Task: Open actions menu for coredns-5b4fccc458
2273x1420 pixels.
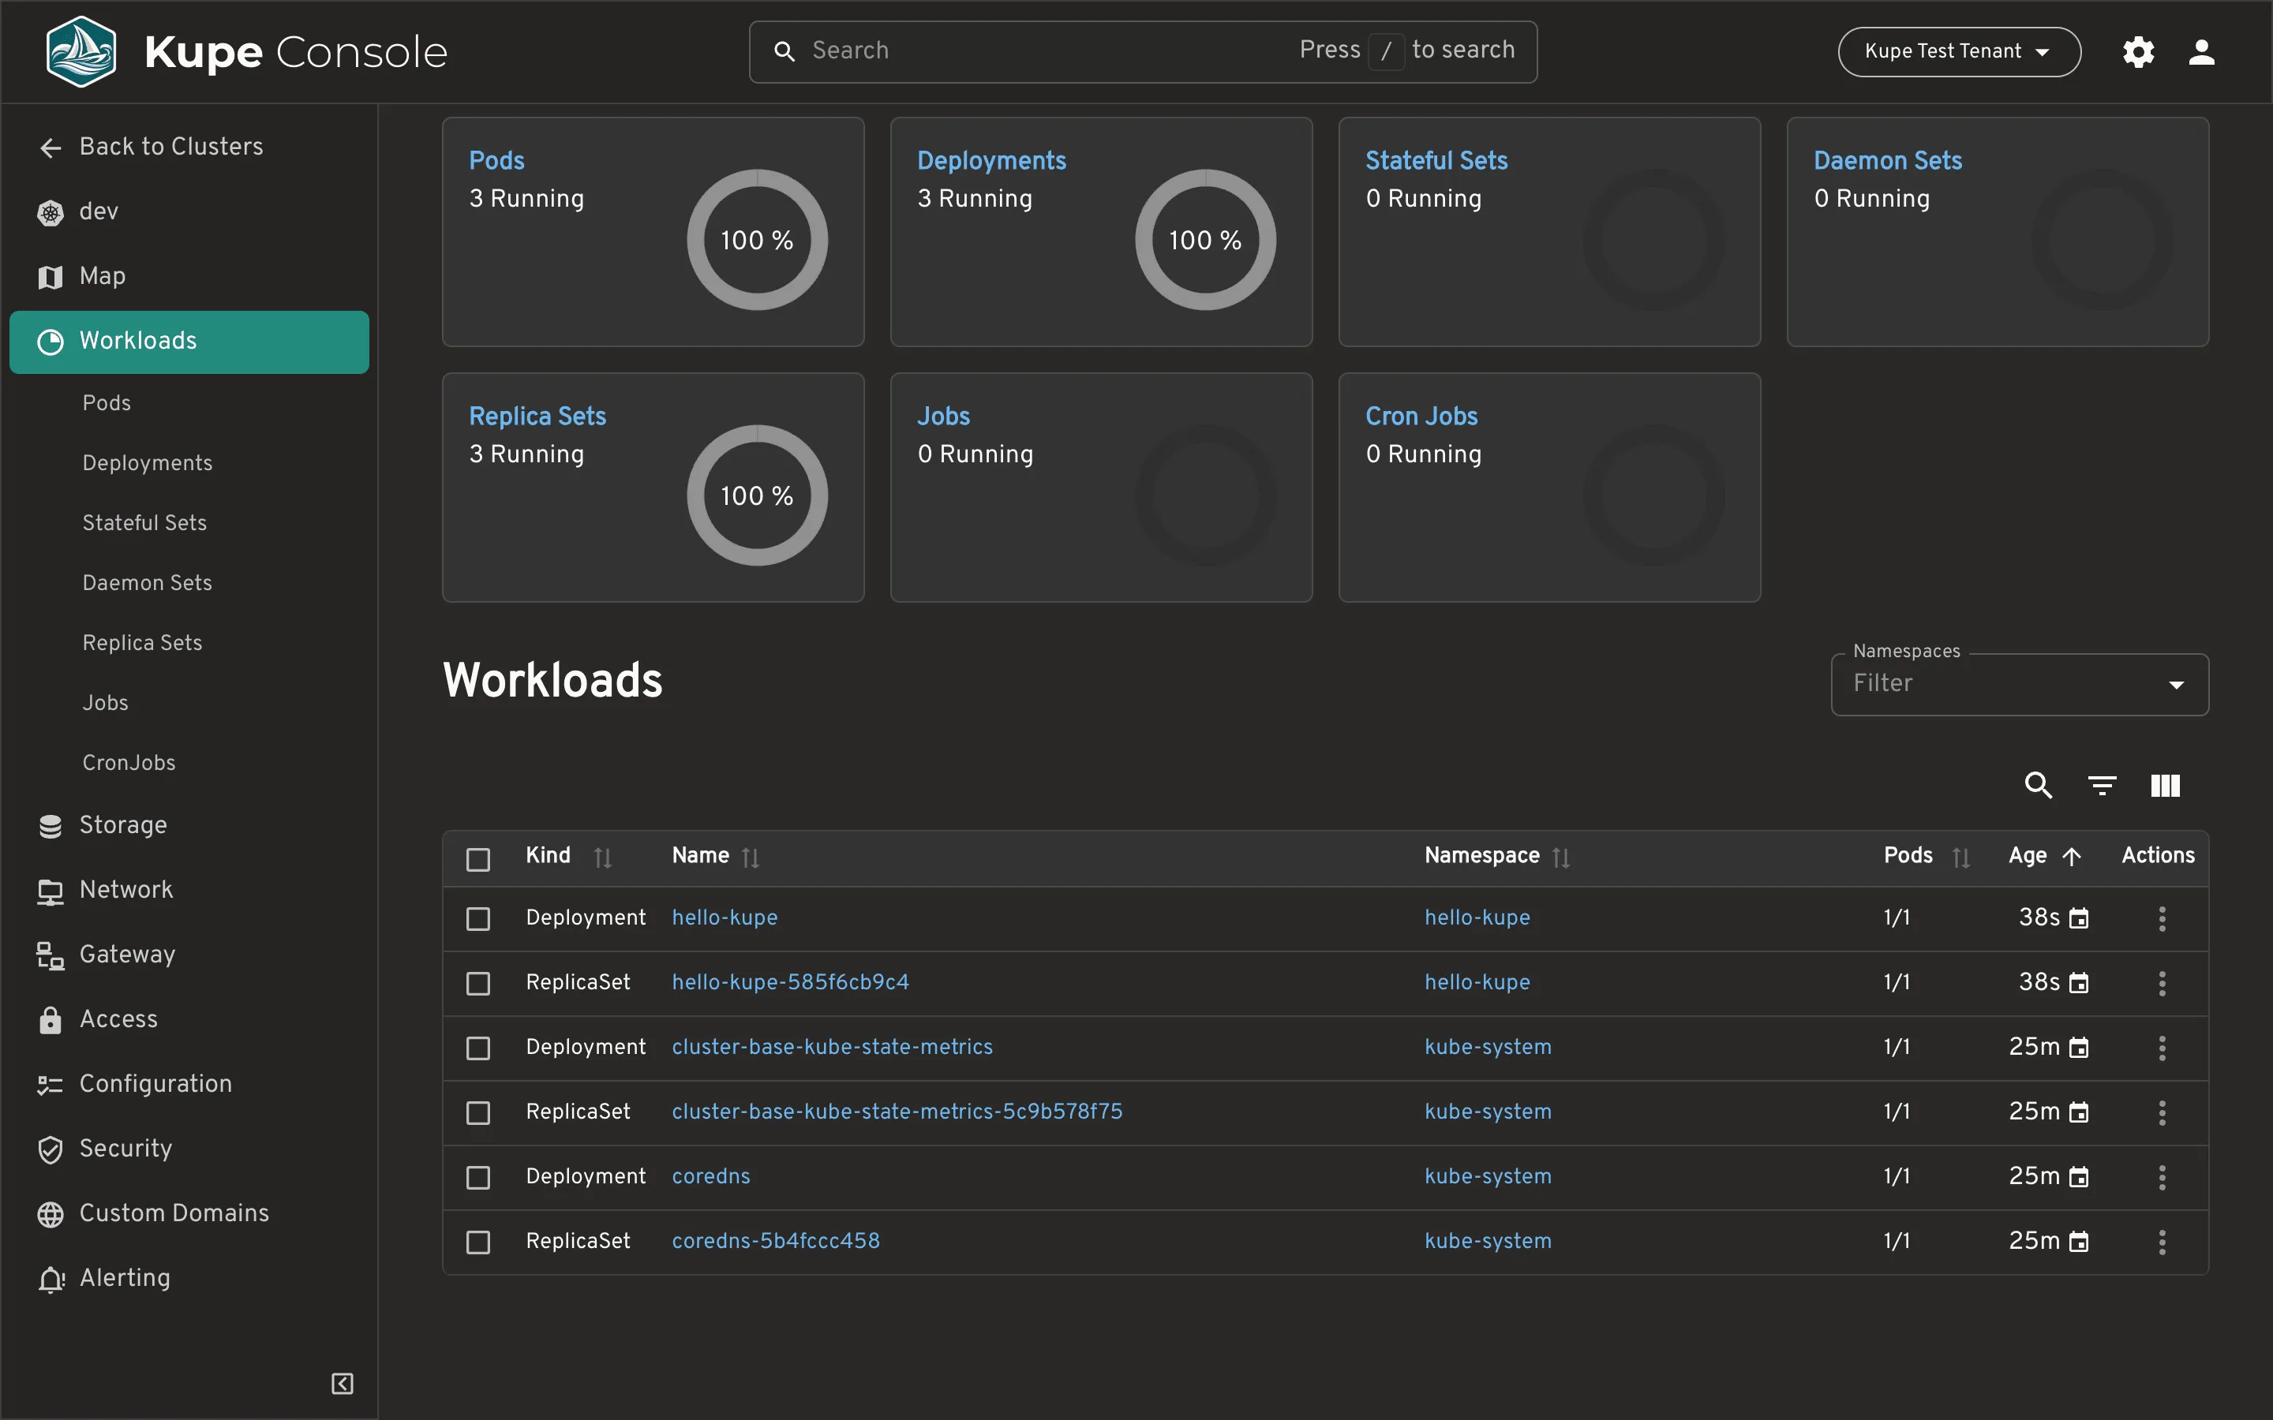Action: (x=2163, y=1242)
